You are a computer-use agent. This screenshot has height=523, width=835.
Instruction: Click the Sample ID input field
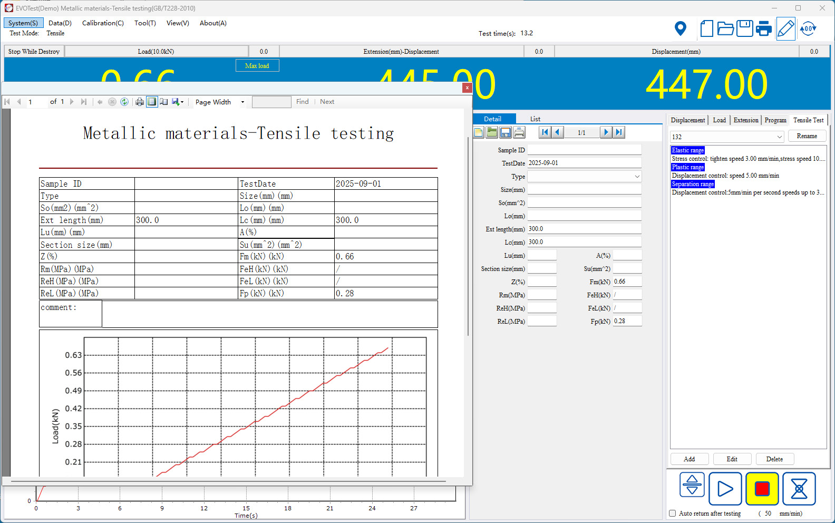[x=584, y=150]
